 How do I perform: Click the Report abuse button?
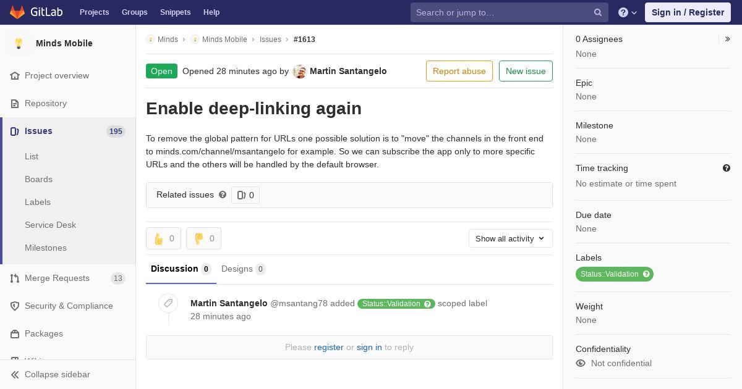tap(459, 71)
